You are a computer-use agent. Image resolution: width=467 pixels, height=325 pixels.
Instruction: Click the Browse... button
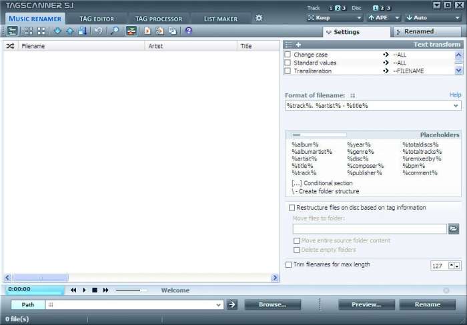(272, 304)
